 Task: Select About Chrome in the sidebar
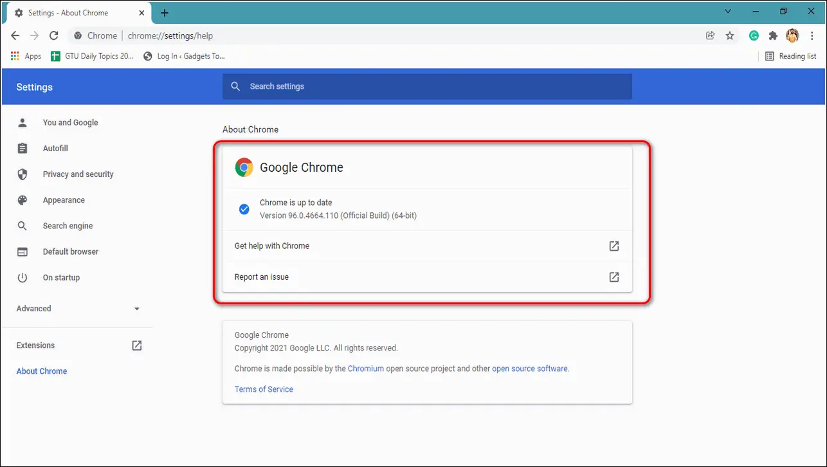click(42, 371)
